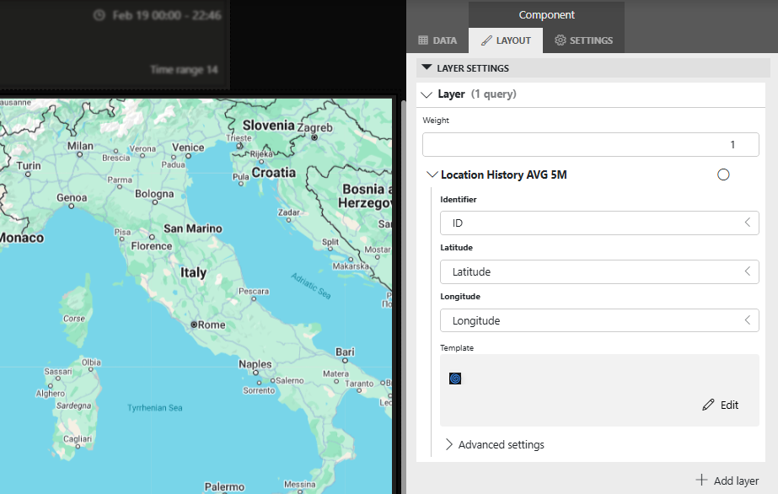The image size is (778, 494).
Task: Click Pescara on the map
Action: point(254,291)
